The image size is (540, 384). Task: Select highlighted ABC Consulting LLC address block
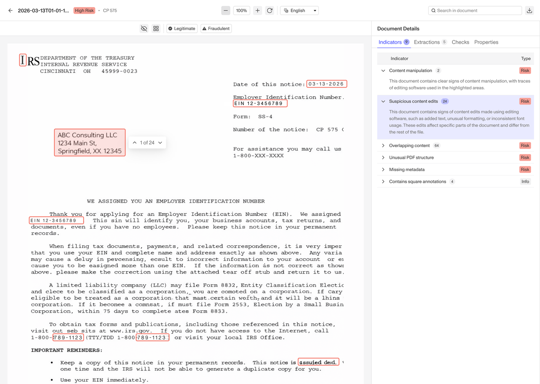90,143
